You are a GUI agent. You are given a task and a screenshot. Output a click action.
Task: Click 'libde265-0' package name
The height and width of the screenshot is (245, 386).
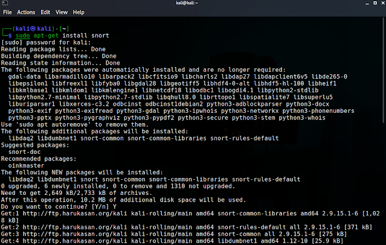point(329,77)
